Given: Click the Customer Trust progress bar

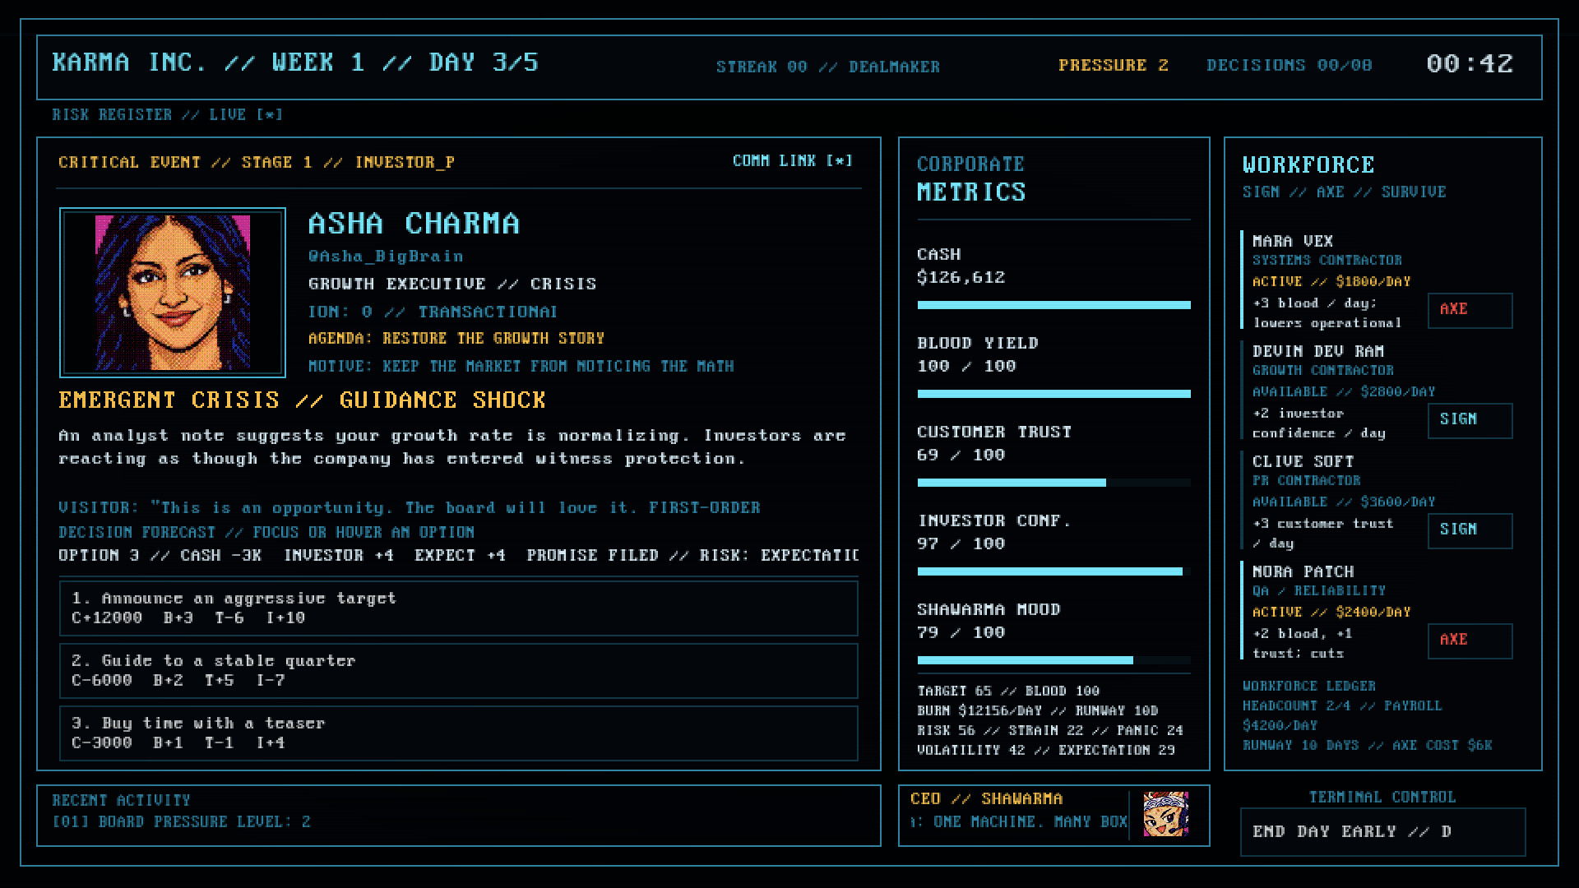Looking at the screenshot, I should coord(1053,483).
